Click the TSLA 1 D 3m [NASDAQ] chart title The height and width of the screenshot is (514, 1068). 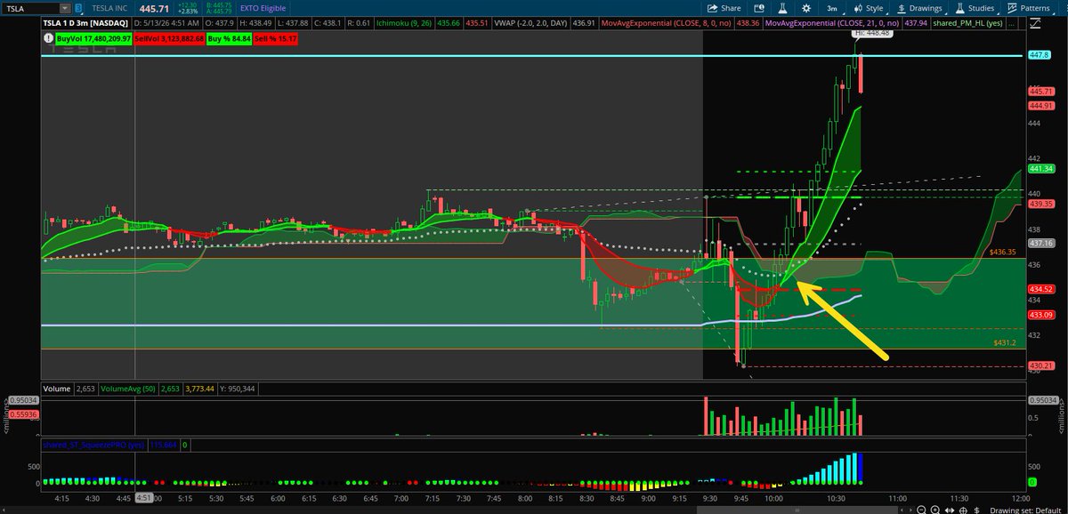click(x=85, y=21)
